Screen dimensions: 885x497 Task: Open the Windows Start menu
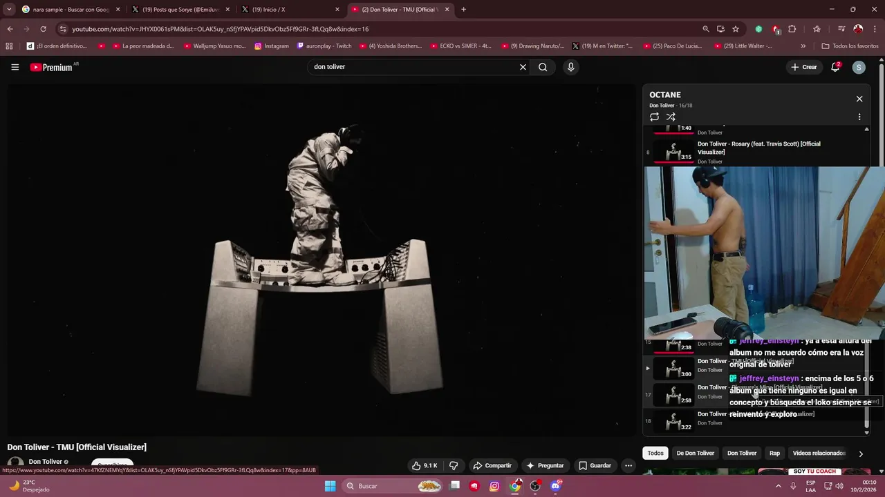pos(330,486)
